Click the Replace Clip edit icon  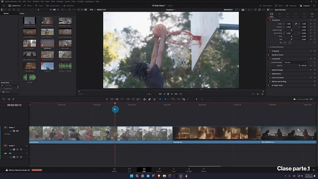[x=138, y=99]
